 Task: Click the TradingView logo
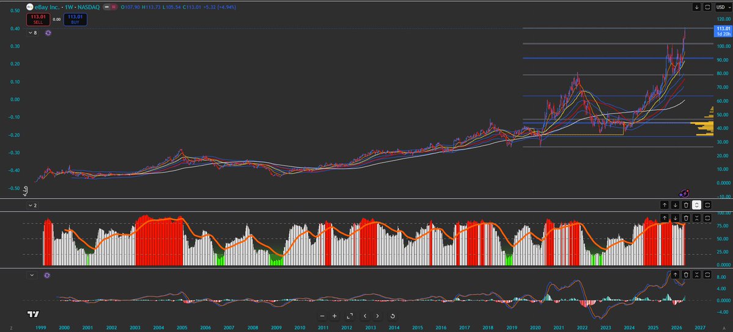[33, 314]
